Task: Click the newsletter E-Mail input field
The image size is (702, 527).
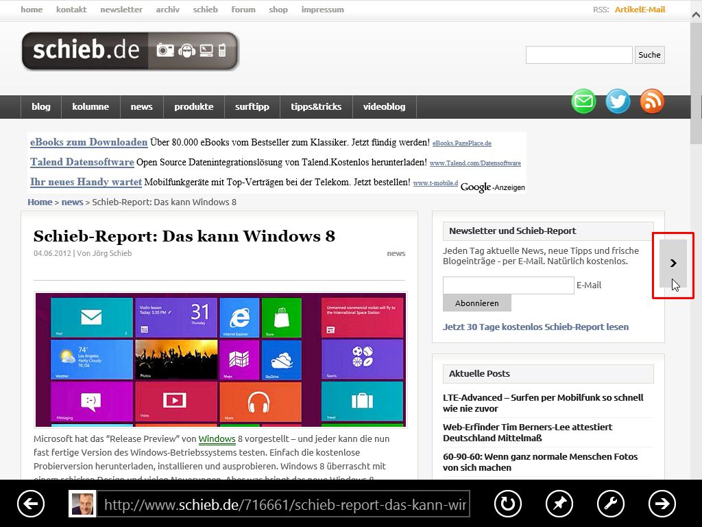Action: (509, 285)
